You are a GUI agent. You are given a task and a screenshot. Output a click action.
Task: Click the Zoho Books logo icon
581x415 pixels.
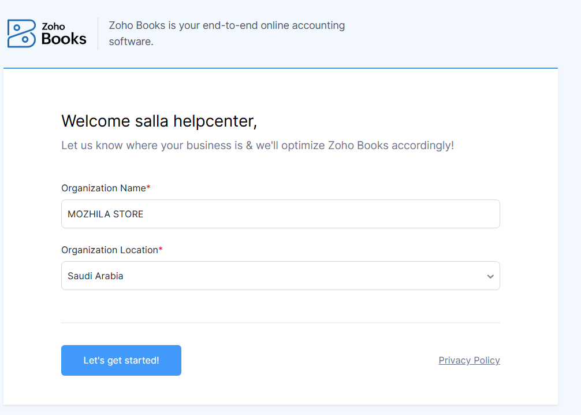[21, 34]
